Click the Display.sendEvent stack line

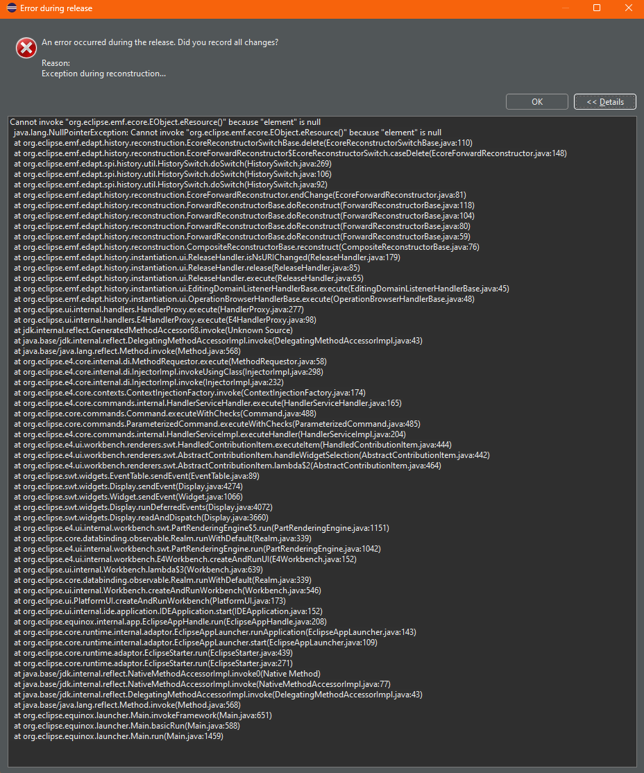[128, 486]
